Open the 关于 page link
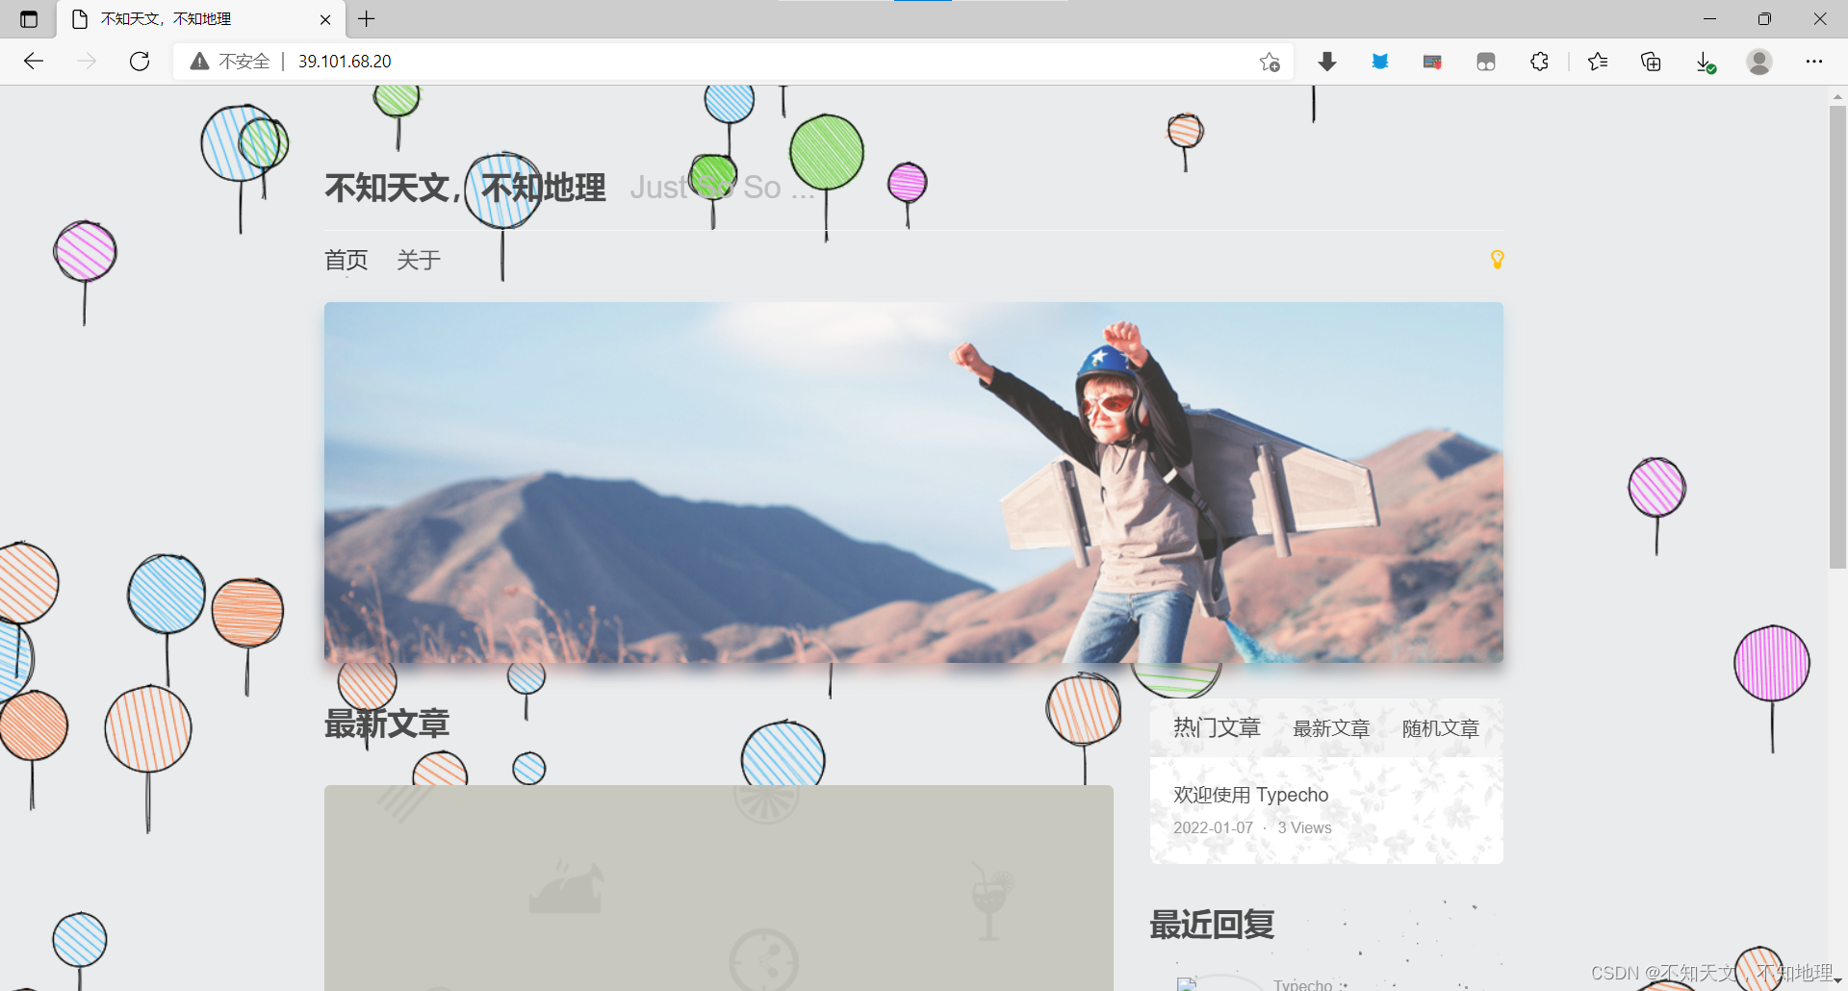1848x991 pixels. (x=418, y=259)
